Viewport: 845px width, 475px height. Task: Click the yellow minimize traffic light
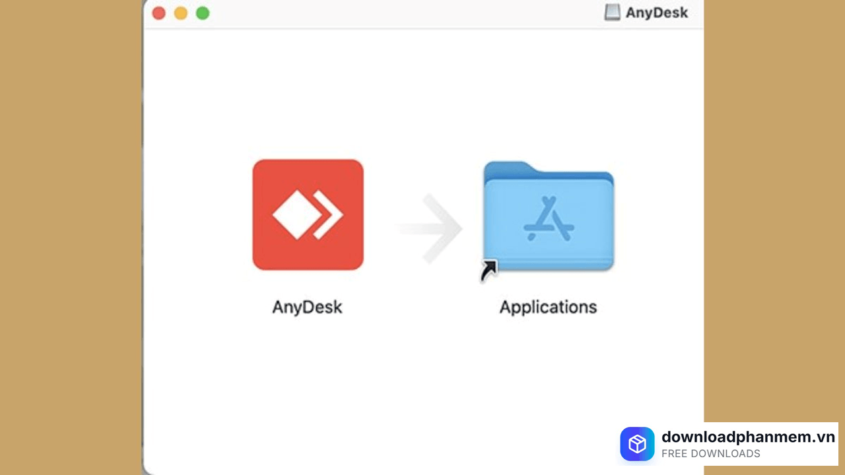(180, 13)
